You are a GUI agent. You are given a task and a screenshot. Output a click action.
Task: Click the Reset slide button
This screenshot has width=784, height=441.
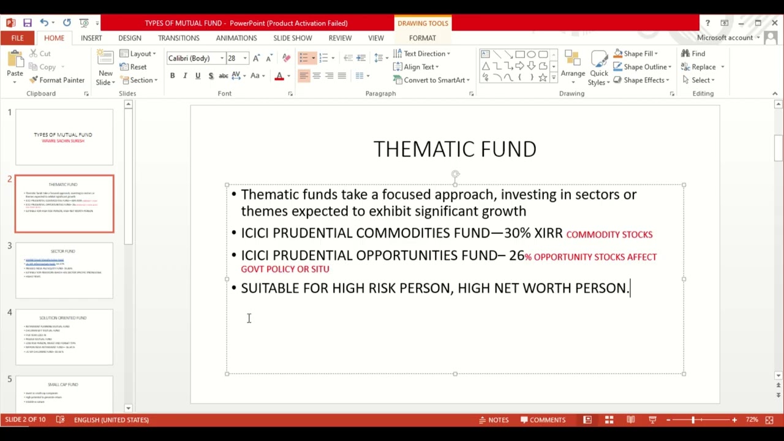click(134, 67)
